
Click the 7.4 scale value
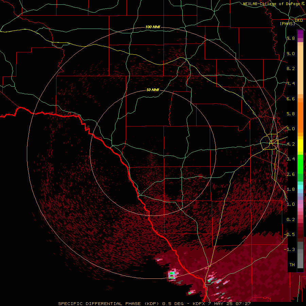point(291,84)
